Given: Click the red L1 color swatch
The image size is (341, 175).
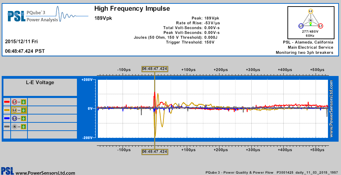Looking at the screenshot, I should pyautogui.click(x=7, y=102).
